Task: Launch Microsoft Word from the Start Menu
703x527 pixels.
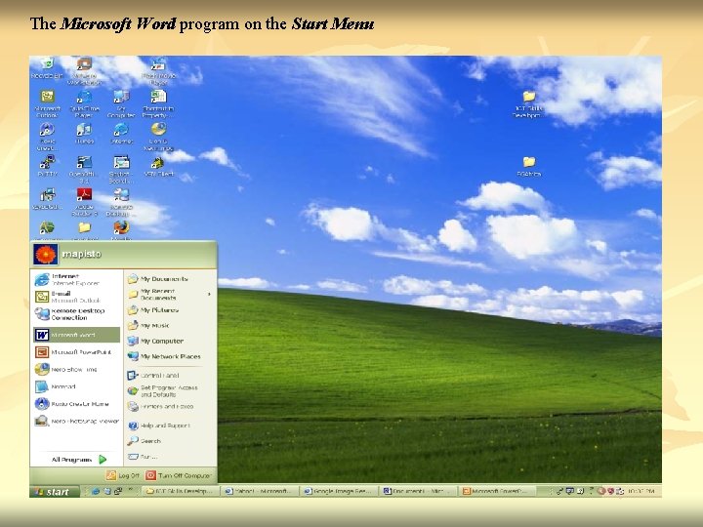Action: click(77, 335)
